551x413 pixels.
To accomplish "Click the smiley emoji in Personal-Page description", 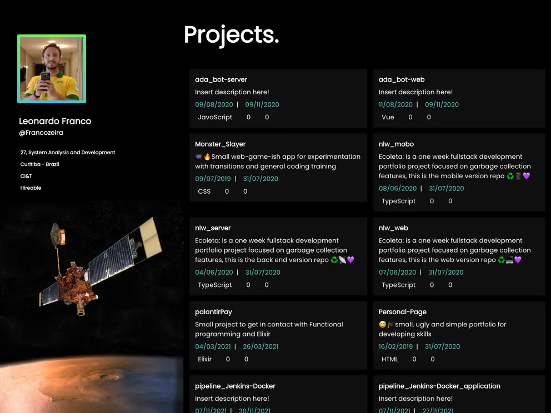I will [382, 325].
